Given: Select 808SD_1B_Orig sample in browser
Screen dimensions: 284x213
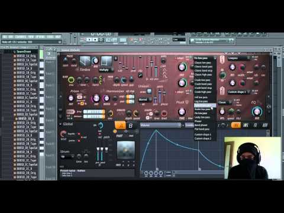Looking at the screenshot, I should [26, 73].
